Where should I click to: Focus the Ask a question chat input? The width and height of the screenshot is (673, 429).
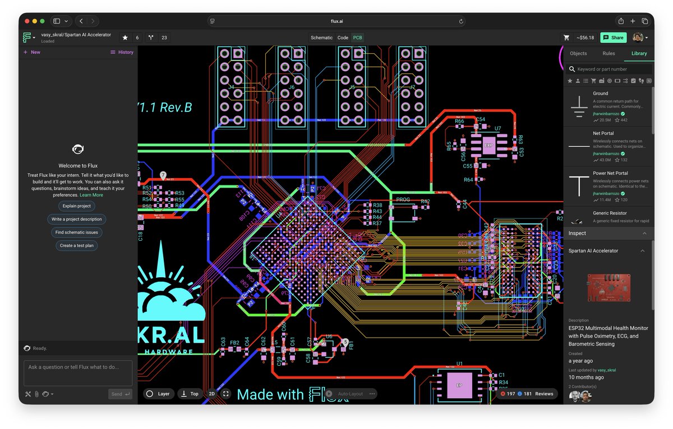pos(78,372)
